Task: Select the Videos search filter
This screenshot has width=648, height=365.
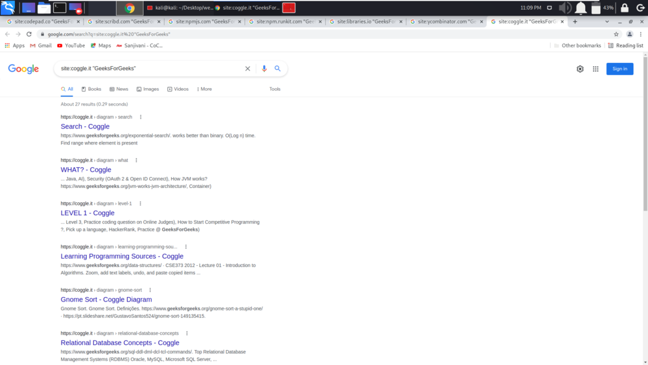Action: [178, 89]
